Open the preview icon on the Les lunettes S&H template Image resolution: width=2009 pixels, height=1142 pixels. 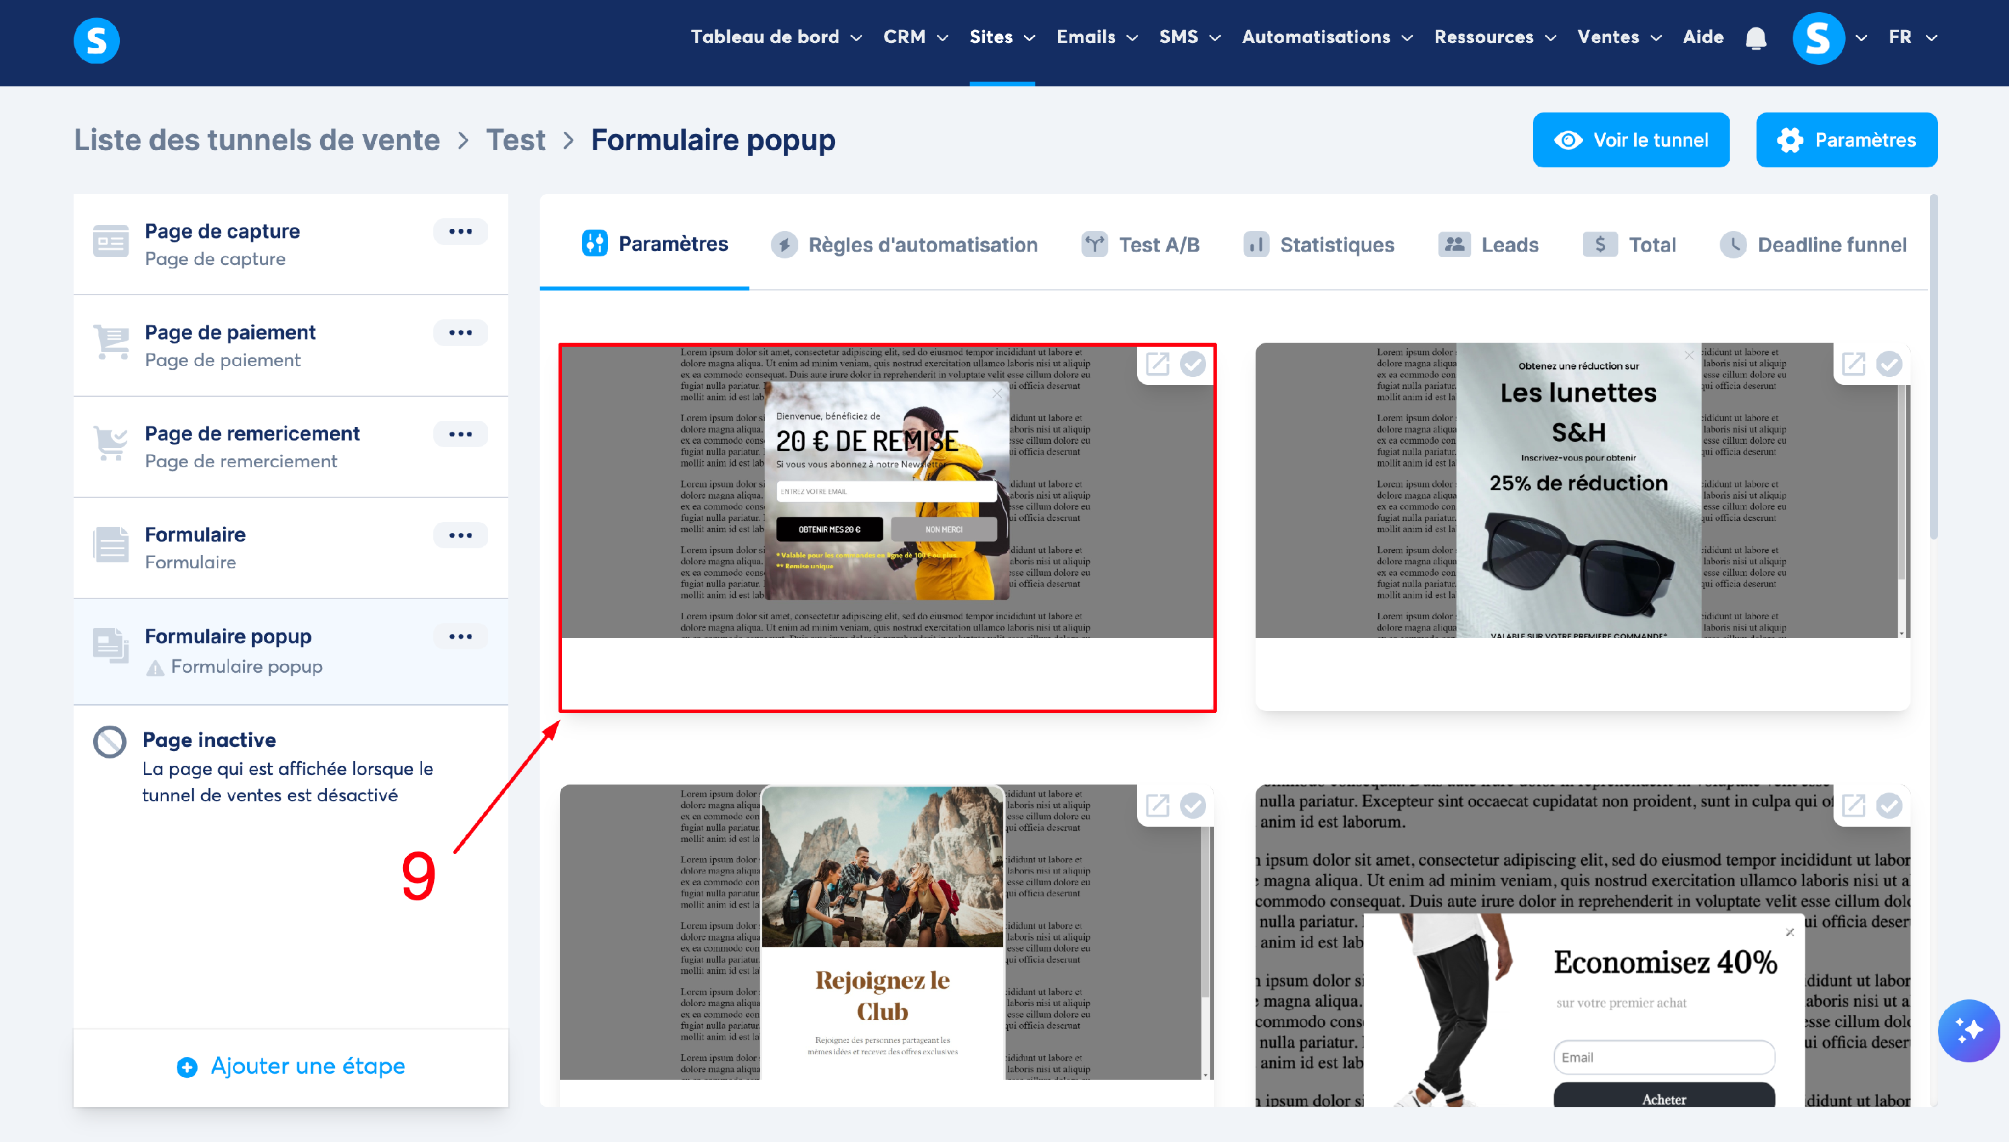click(x=1853, y=364)
